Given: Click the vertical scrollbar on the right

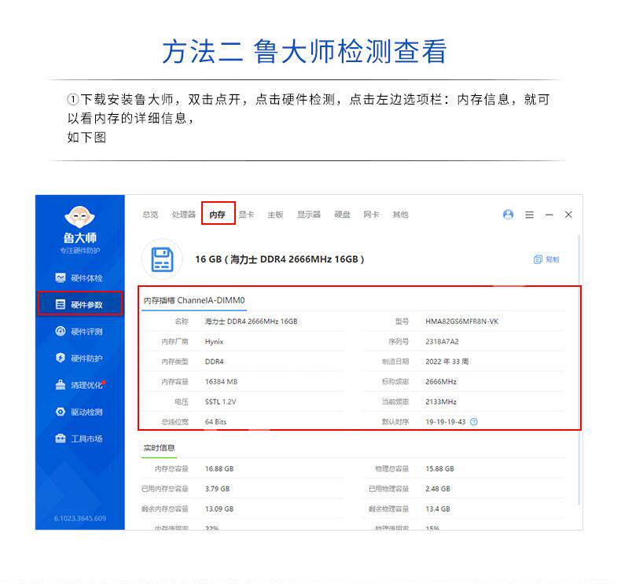Looking at the screenshot, I should click(x=579, y=370).
